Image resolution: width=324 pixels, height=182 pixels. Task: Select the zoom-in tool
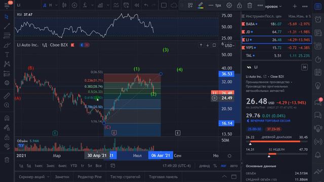[x=7, y=105]
